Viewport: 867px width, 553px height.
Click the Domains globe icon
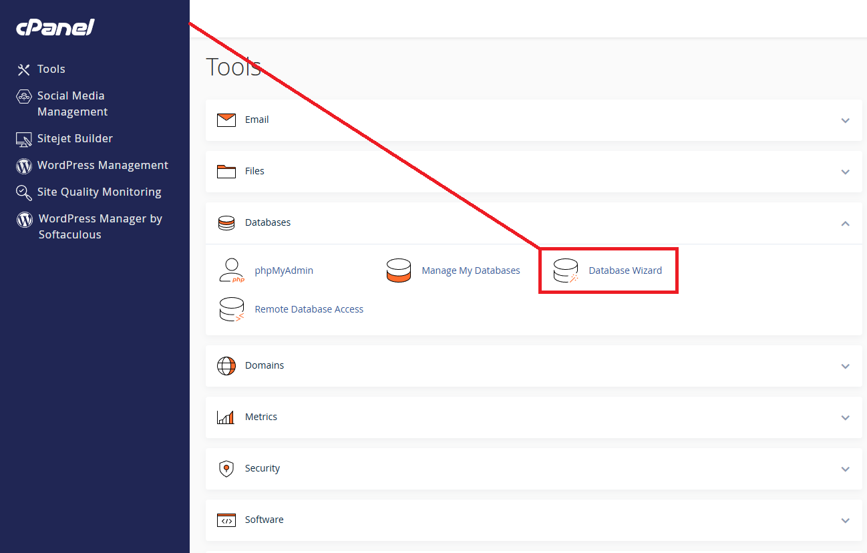[226, 366]
